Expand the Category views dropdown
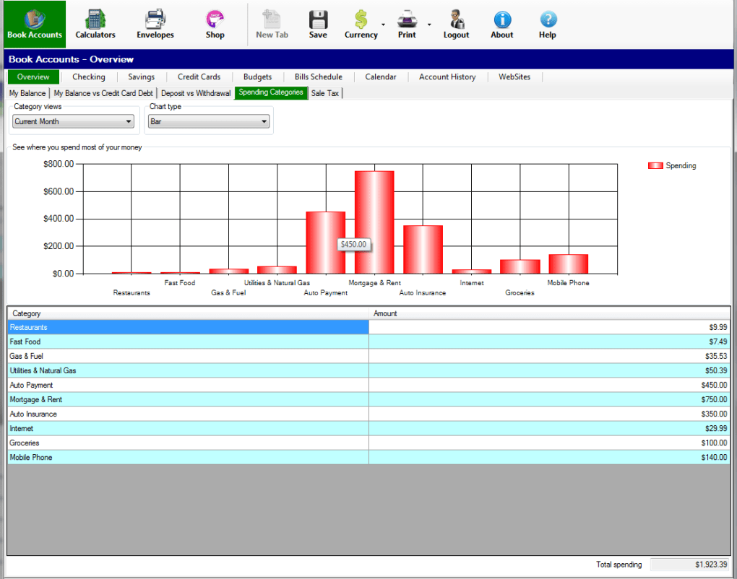The image size is (737, 579). click(129, 122)
